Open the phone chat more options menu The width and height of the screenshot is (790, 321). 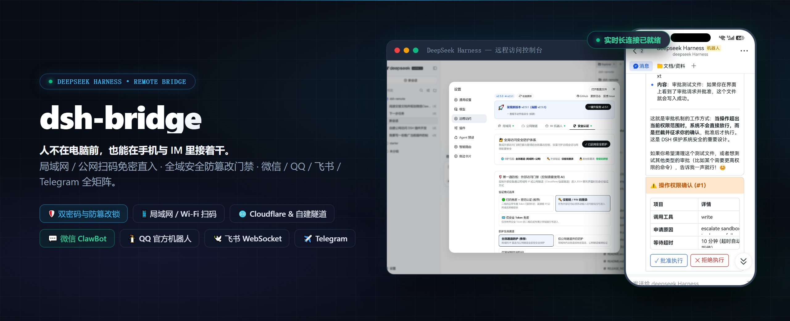(744, 51)
